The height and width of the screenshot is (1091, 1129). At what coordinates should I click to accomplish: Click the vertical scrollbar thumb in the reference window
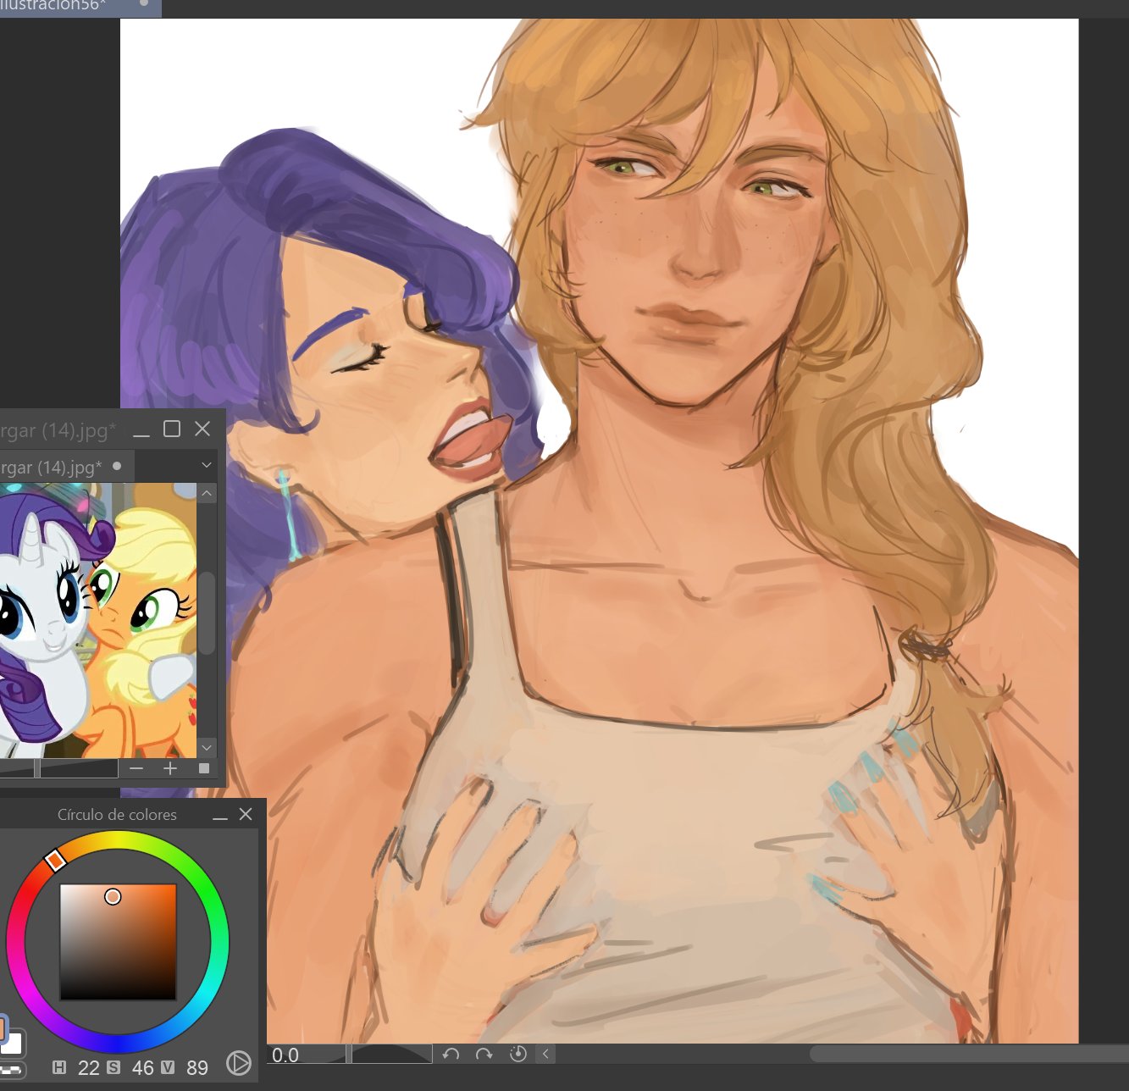point(208,612)
